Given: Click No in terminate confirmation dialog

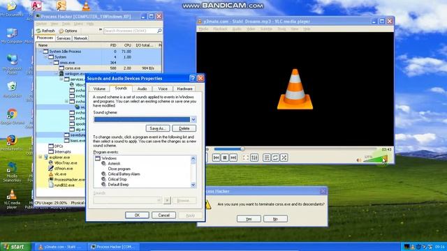Looking at the screenshot, I should point(275,219).
